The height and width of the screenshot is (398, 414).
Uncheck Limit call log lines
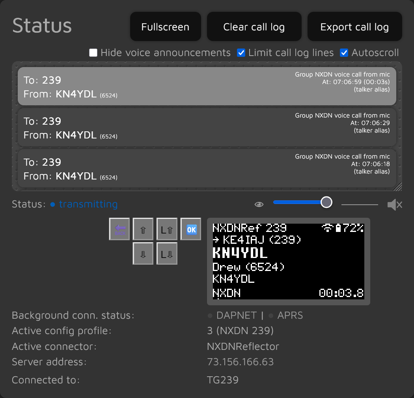pos(241,53)
